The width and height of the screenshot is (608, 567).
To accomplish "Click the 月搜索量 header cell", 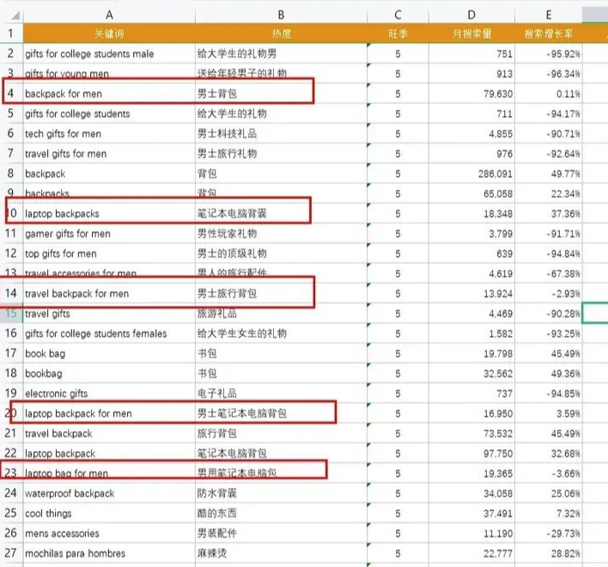I will (471, 34).
